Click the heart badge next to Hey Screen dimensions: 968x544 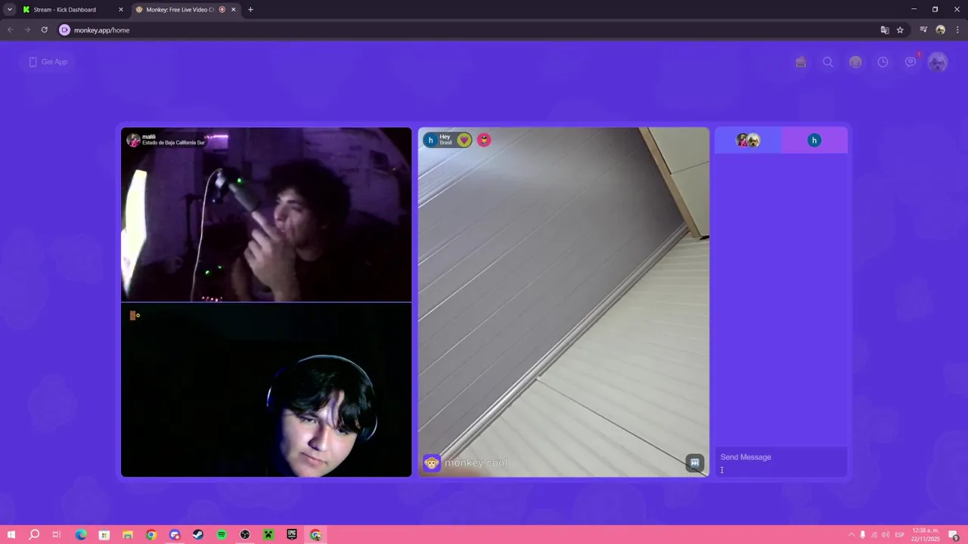coord(464,140)
